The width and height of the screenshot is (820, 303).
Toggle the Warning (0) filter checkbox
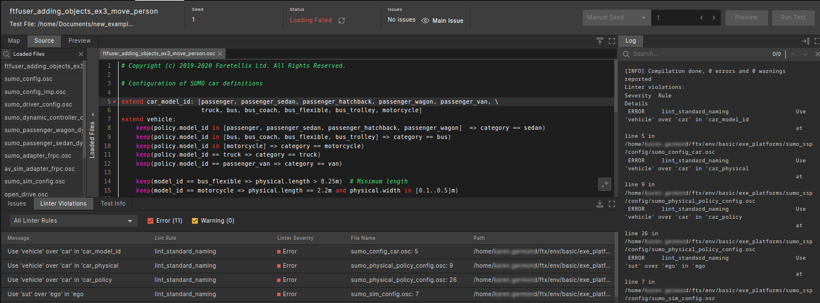click(195, 221)
